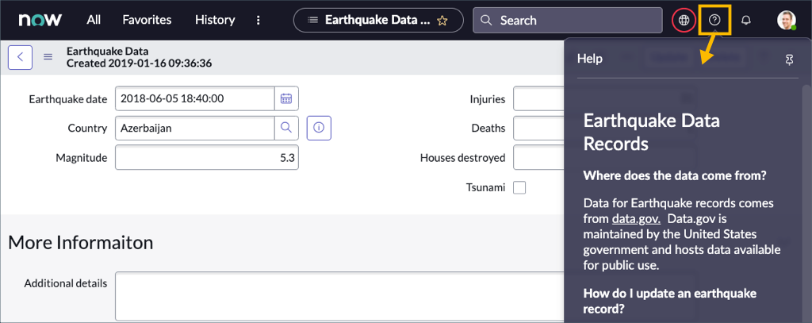Open the Help question mark icon
The image size is (812, 323).
point(714,20)
